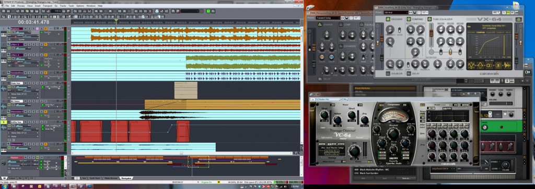Toggle TUBE EQUALIZER module power in VX-64
535x189 pixels.
tap(429, 19)
